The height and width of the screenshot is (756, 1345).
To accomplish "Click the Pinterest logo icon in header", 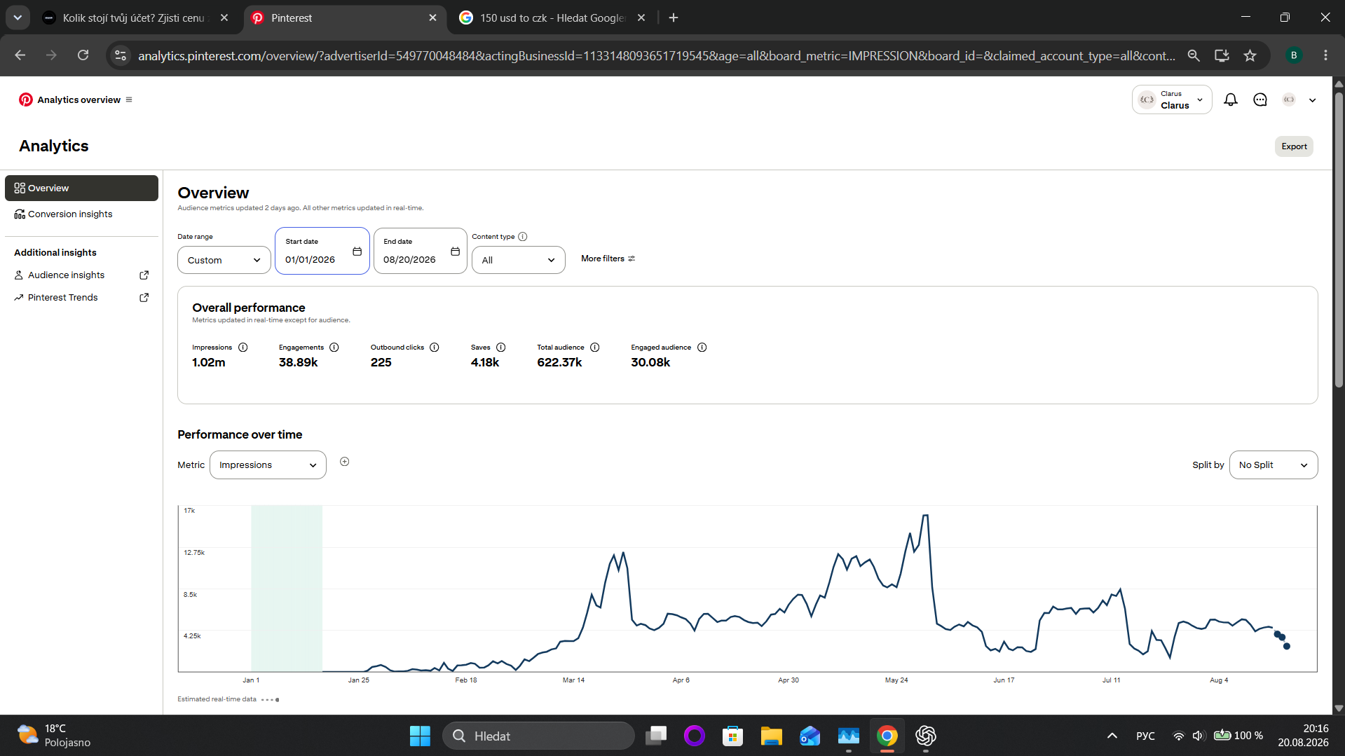I will click(26, 99).
